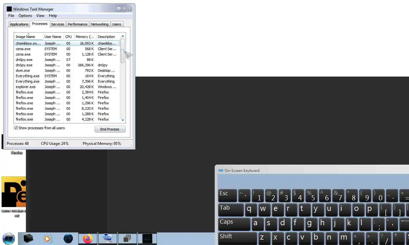The width and height of the screenshot is (409, 245).
Task: Click the z key on keyboard
Action: click(x=265, y=239)
